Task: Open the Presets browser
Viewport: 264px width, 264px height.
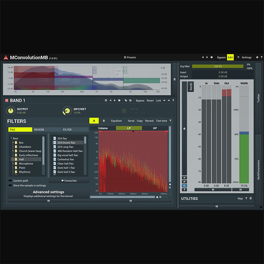Action: click(x=130, y=57)
